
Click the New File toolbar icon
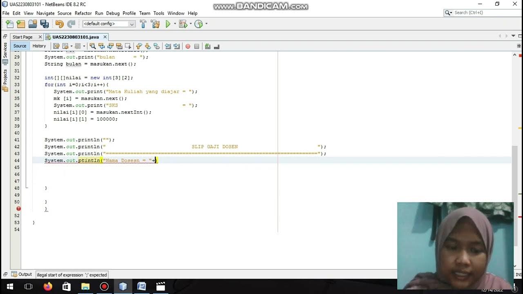coord(9,24)
